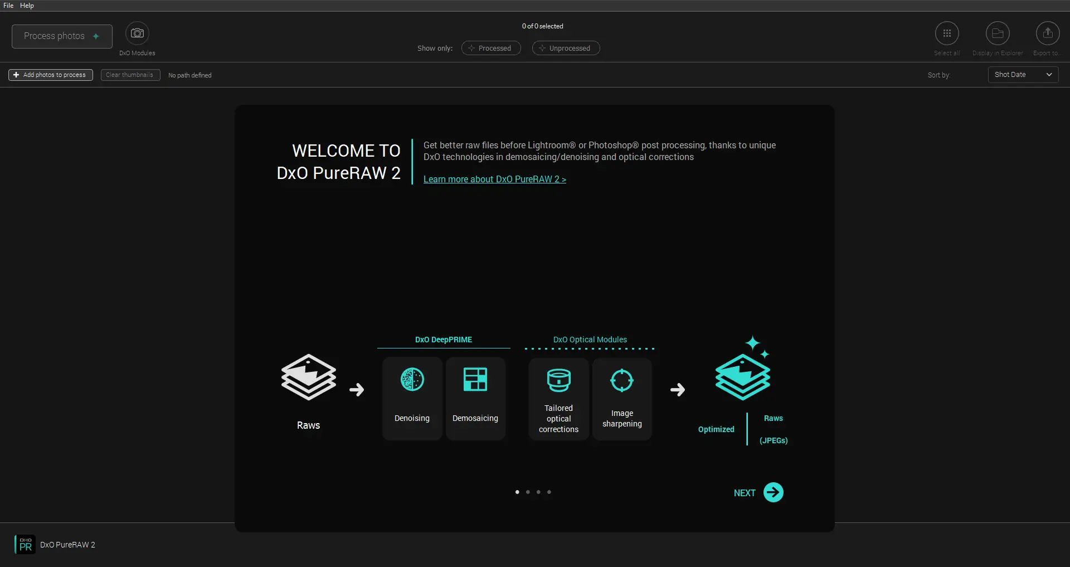Go to second welcome page dot
The image size is (1070, 567).
click(528, 492)
